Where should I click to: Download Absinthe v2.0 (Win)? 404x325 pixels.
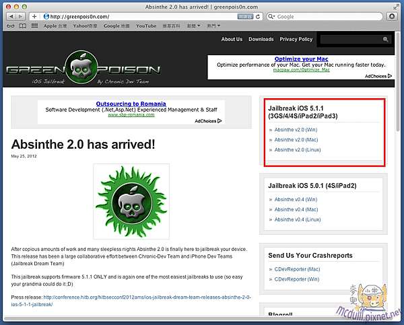[296, 130]
